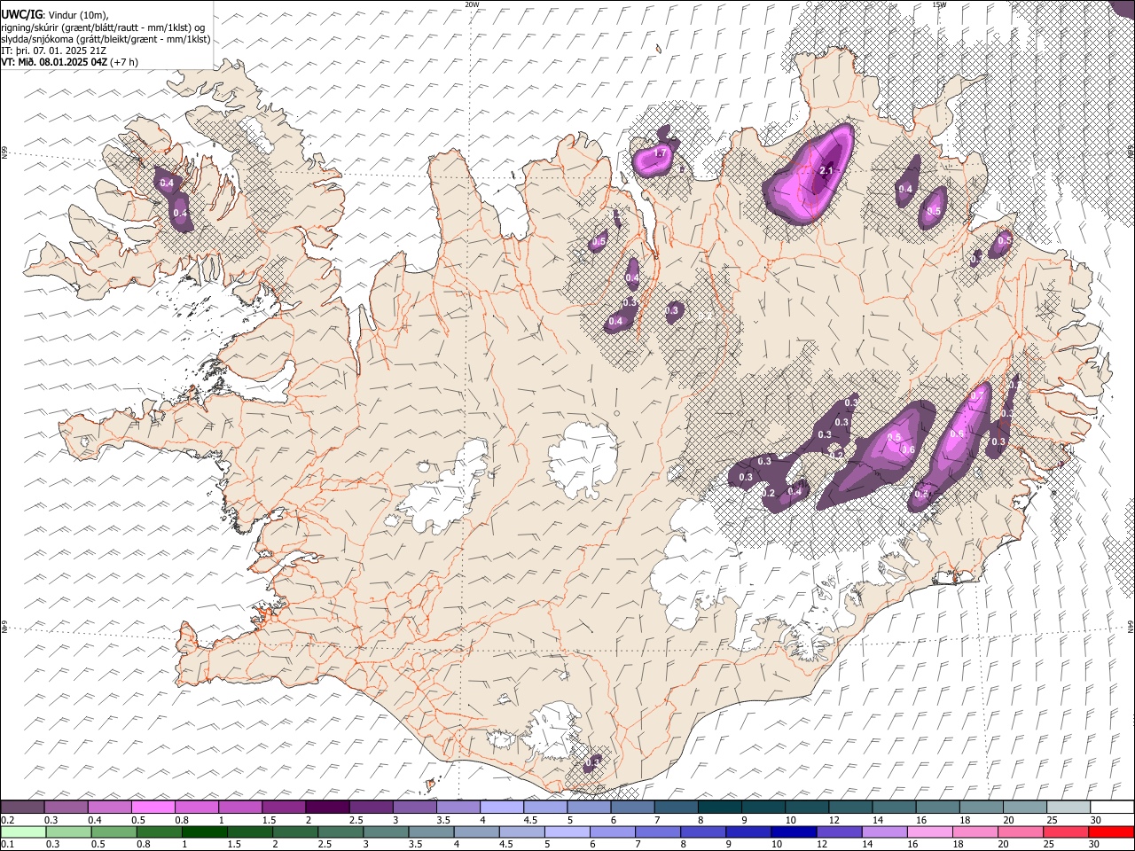Pick the lavender 4 snow legend swatch
This screenshot has height=851, width=1135.
coord(501,807)
